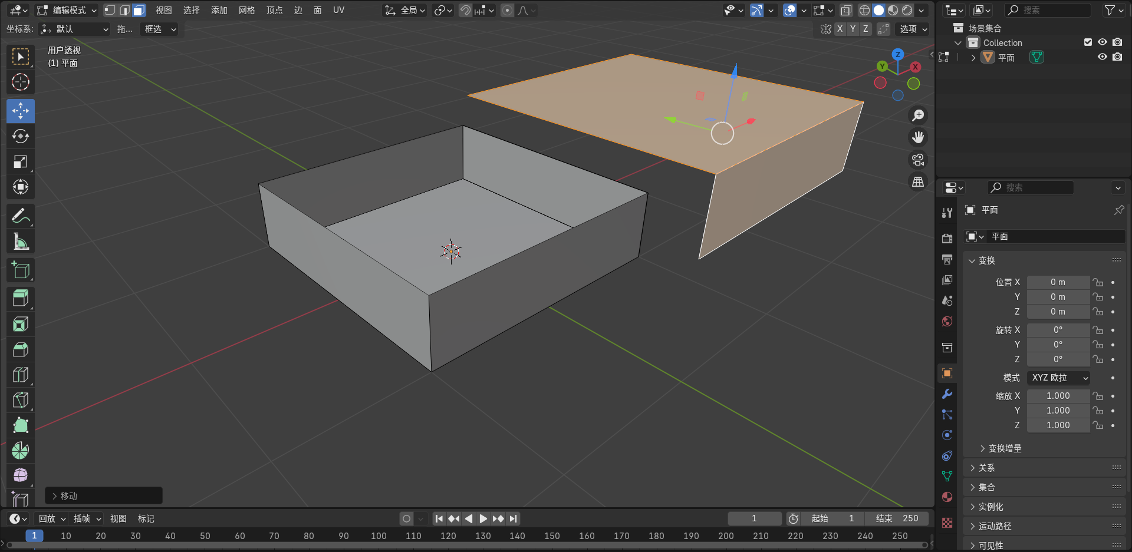Open the 添加 menu
The height and width of the screenshot is (552, 1132).
point(219,10)
